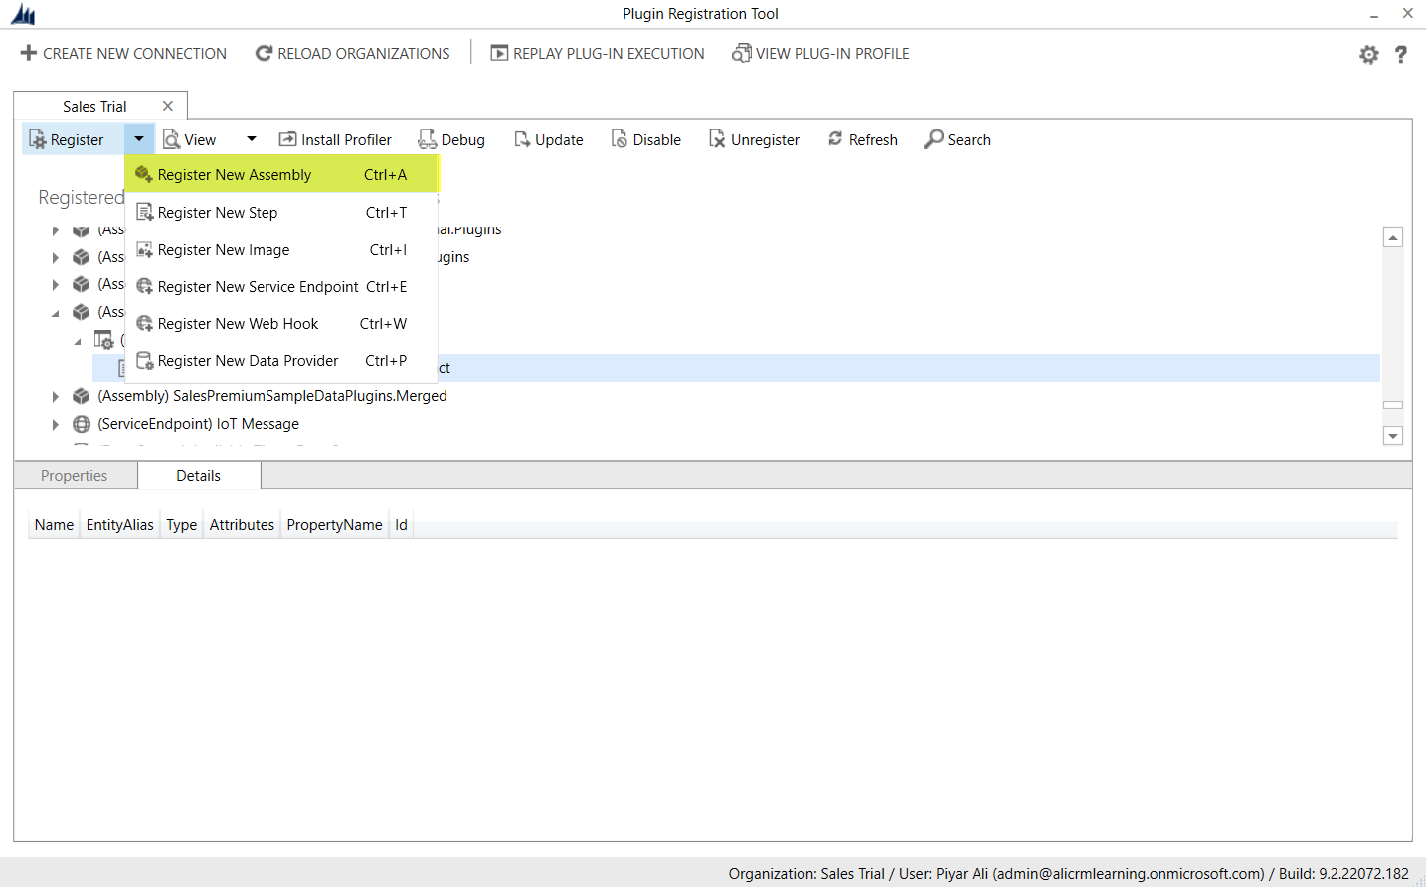The image size is (1426, 887).
Task: Click the Install Profiler button label
Action: tap(346, 140)
